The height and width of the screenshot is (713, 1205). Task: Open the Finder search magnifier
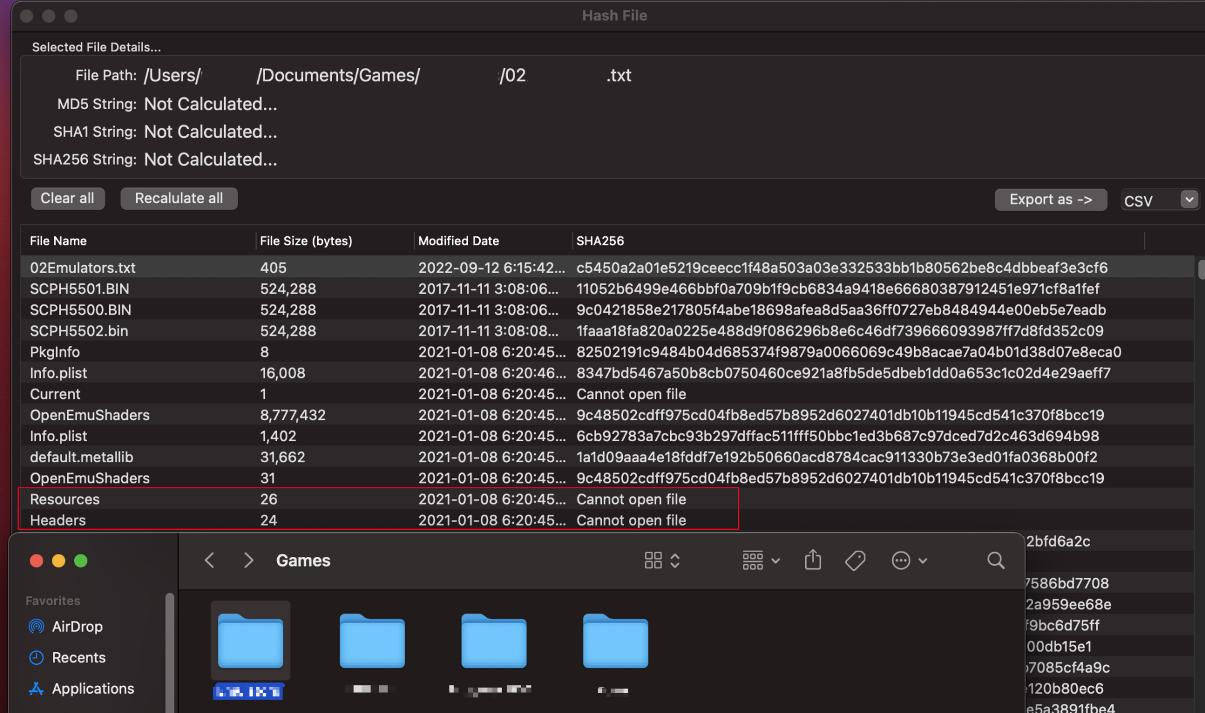pos(995,561)
